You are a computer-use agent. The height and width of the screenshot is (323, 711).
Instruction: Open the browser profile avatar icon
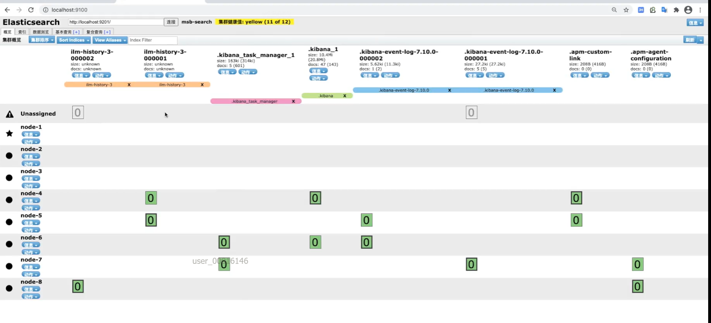(x=688, y=10)
